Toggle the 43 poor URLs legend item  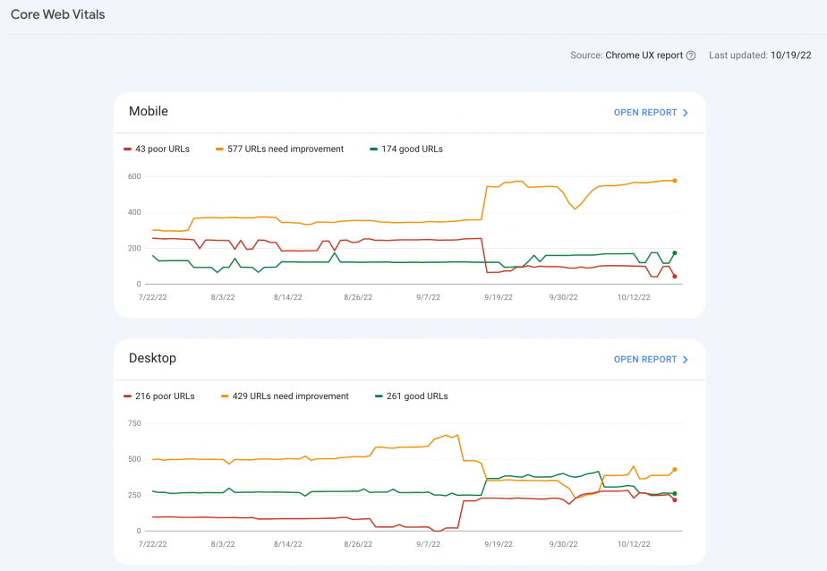coord(157,149)
